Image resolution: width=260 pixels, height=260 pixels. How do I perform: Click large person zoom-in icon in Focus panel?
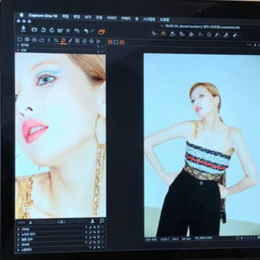pyautogui.click(x=92, y=221)
